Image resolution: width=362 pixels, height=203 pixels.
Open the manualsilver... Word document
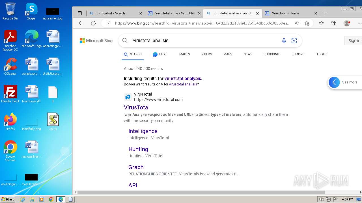point(31,149)
